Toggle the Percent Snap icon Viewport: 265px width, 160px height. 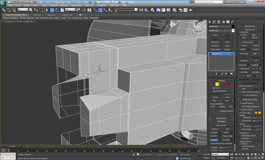point(105,10)
